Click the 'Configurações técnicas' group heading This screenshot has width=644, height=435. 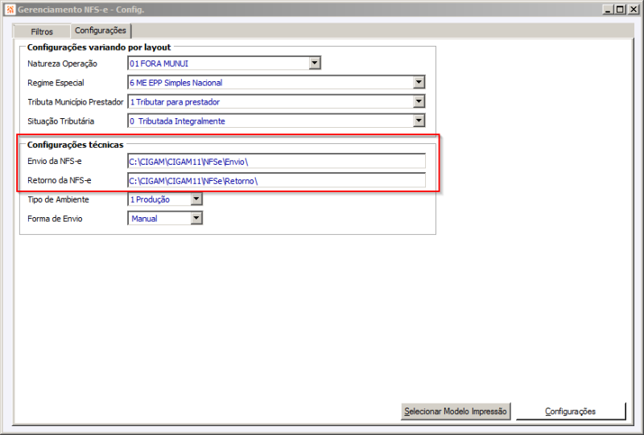pyautogui.click(x=75, y=145)
